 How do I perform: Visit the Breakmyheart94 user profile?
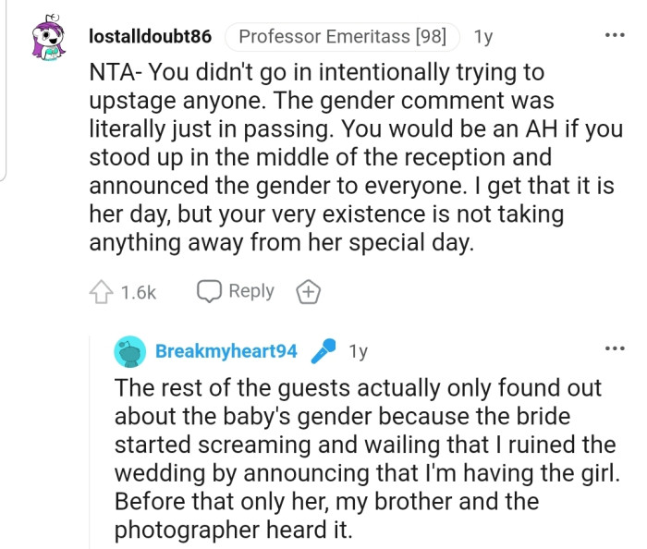click(x=226, y=352)
